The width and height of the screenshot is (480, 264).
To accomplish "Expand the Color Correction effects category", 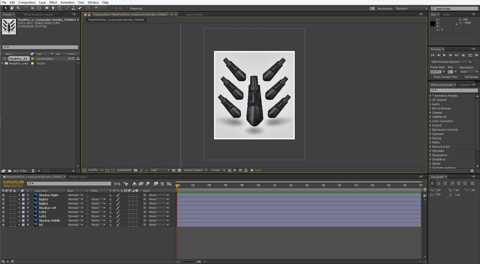I will (430, 121).
